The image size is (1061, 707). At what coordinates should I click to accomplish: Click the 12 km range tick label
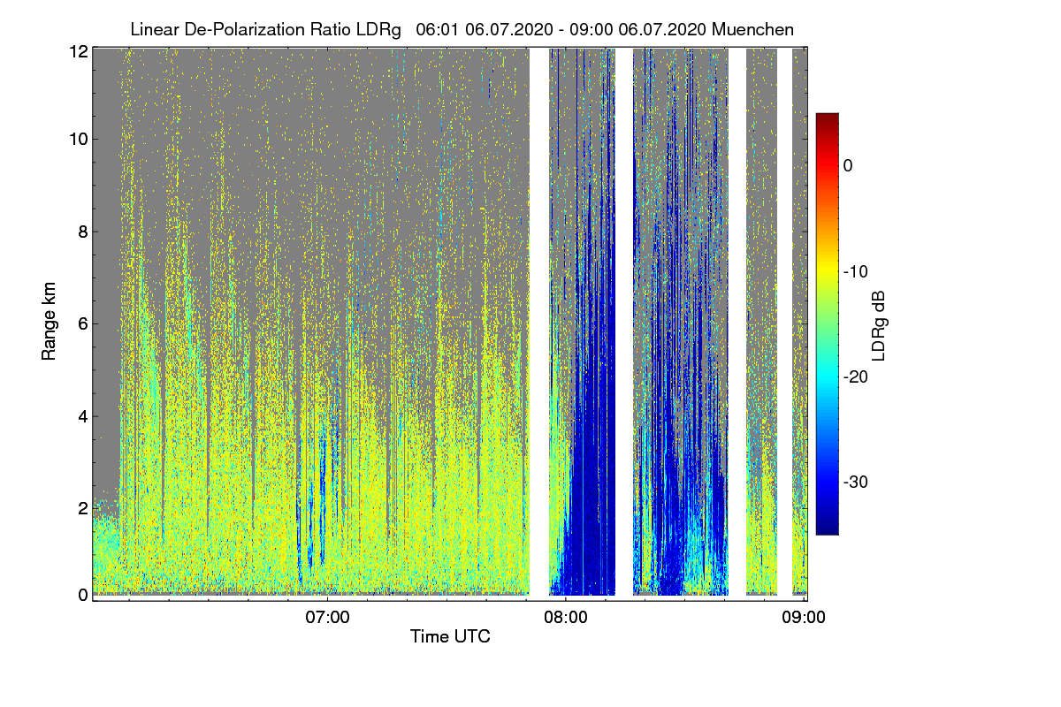tap(78, 51)
